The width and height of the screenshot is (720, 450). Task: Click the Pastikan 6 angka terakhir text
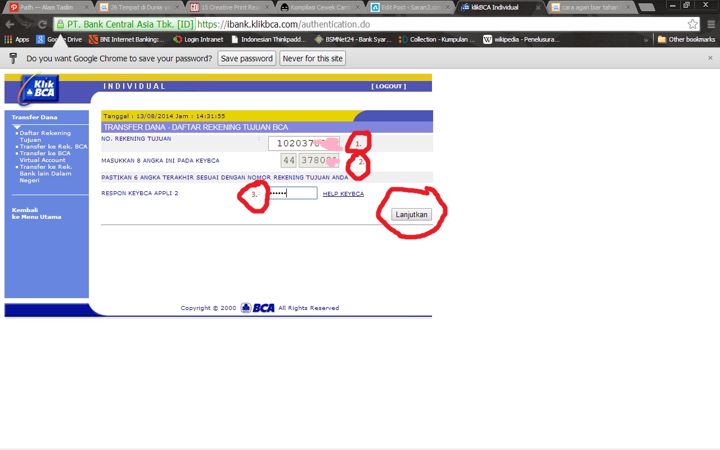[224, 177]
